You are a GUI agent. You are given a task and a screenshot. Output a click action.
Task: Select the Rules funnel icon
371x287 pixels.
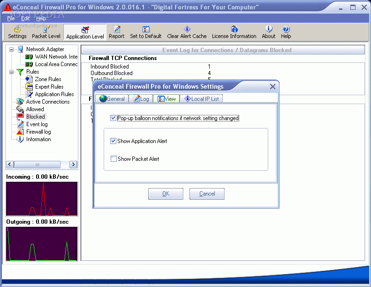(20, 72)
